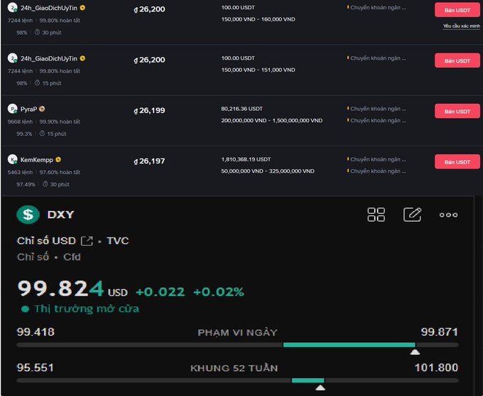Click the green DXY dollar logo

click(x=28, y=214)
